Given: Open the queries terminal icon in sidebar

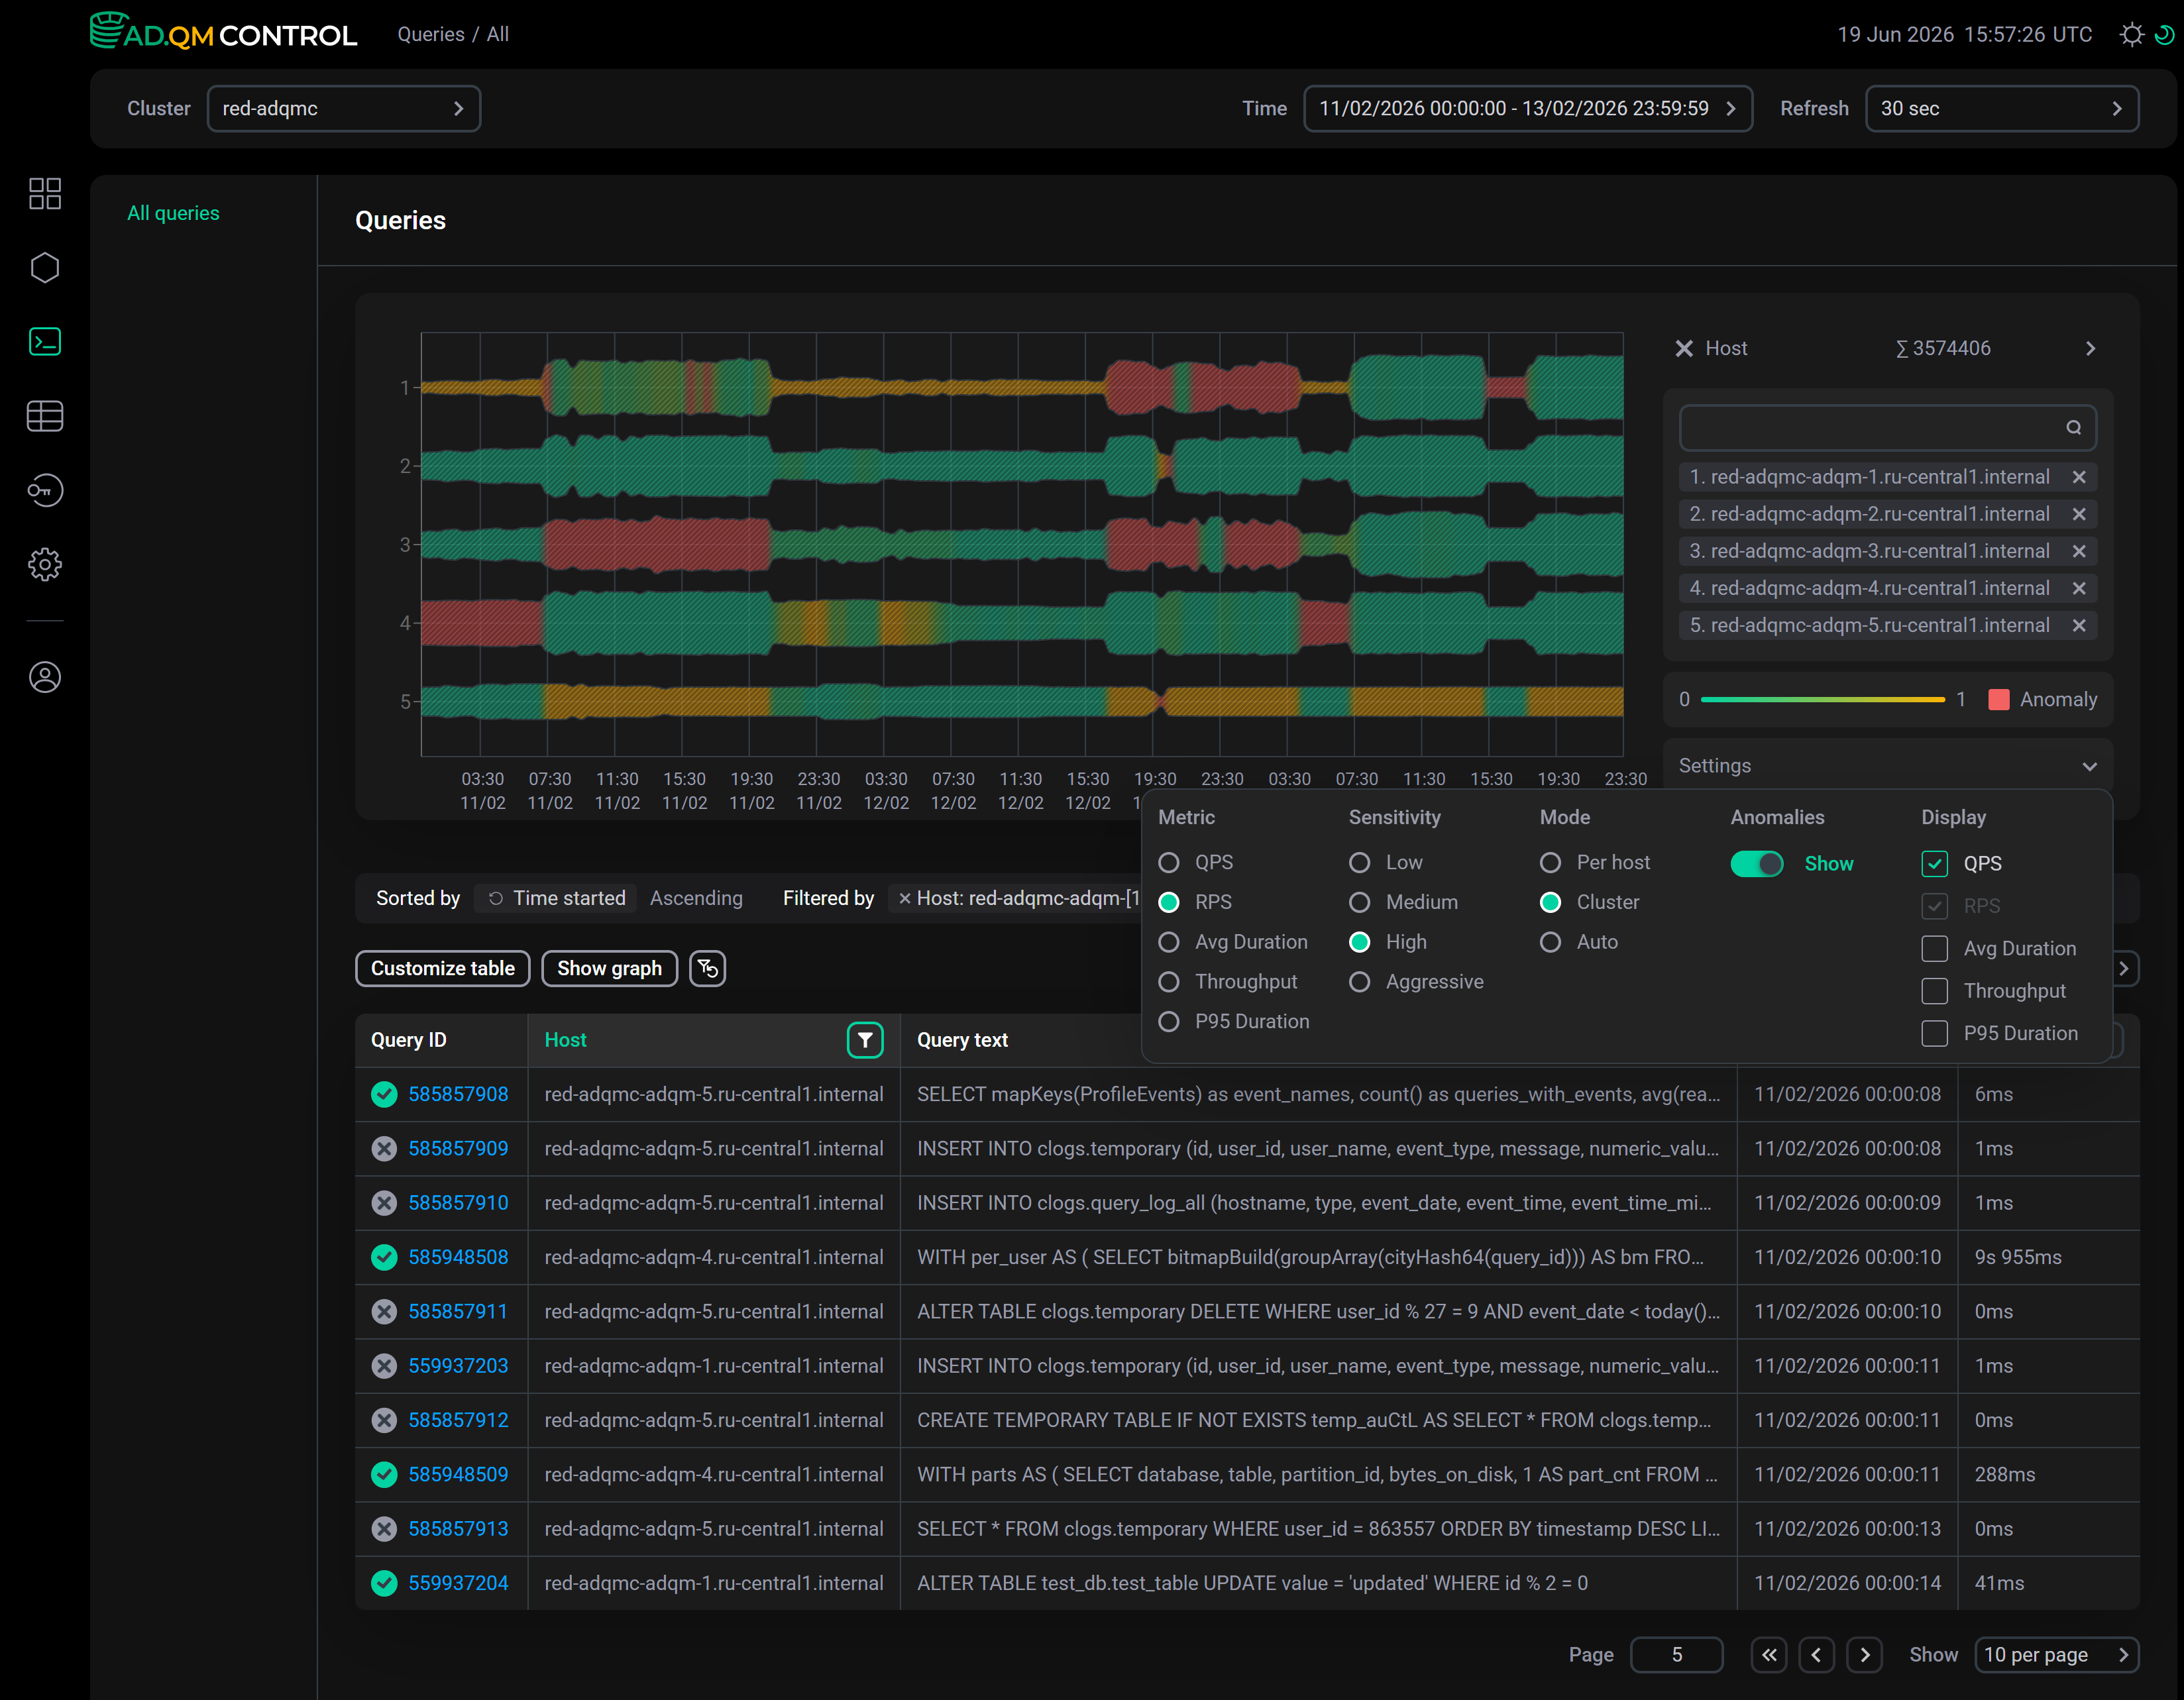Looking at the screenshot, I should pyautogui.click(x=45, y=342).
